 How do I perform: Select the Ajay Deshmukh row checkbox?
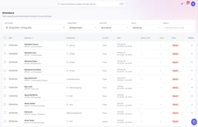click(5, 79)
